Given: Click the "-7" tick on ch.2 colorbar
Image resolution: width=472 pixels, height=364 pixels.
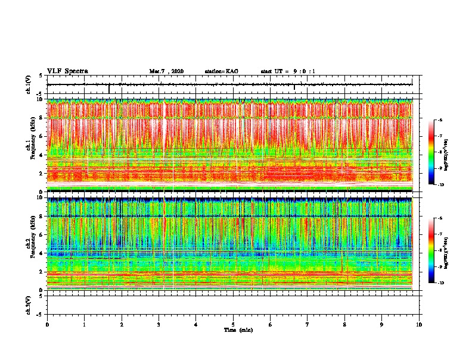Looking at the screenshot, I should click(440, 234).
